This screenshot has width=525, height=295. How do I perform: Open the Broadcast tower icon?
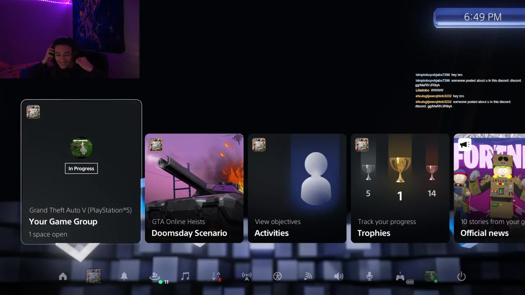(247, 277)
